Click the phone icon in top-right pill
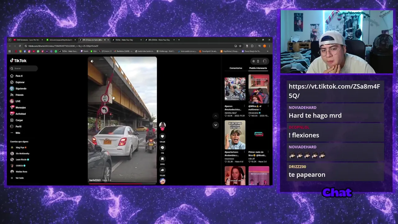 258,61
